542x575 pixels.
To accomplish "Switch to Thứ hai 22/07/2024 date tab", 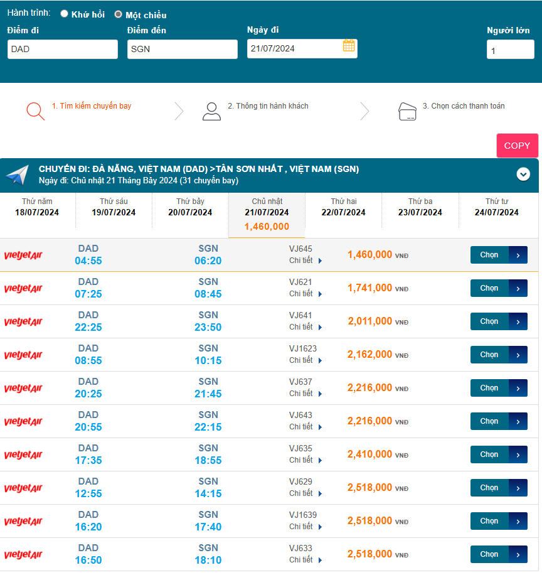I will (x=343, y=207).
